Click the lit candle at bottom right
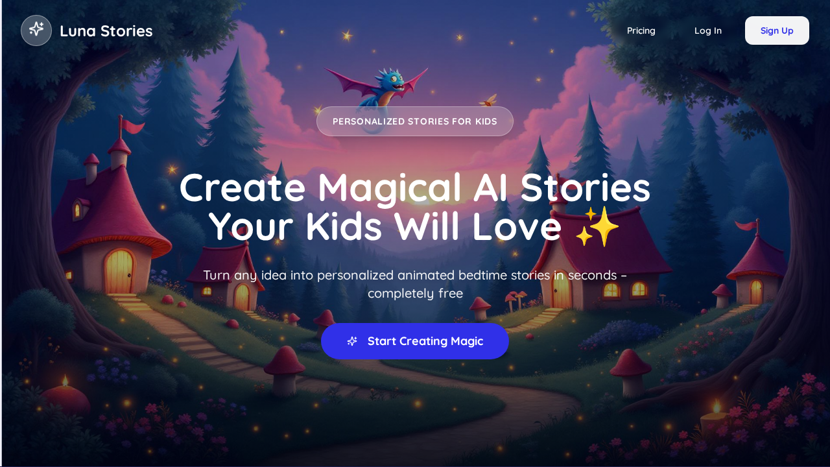The image size is (830, 467). tap(717, 420)
